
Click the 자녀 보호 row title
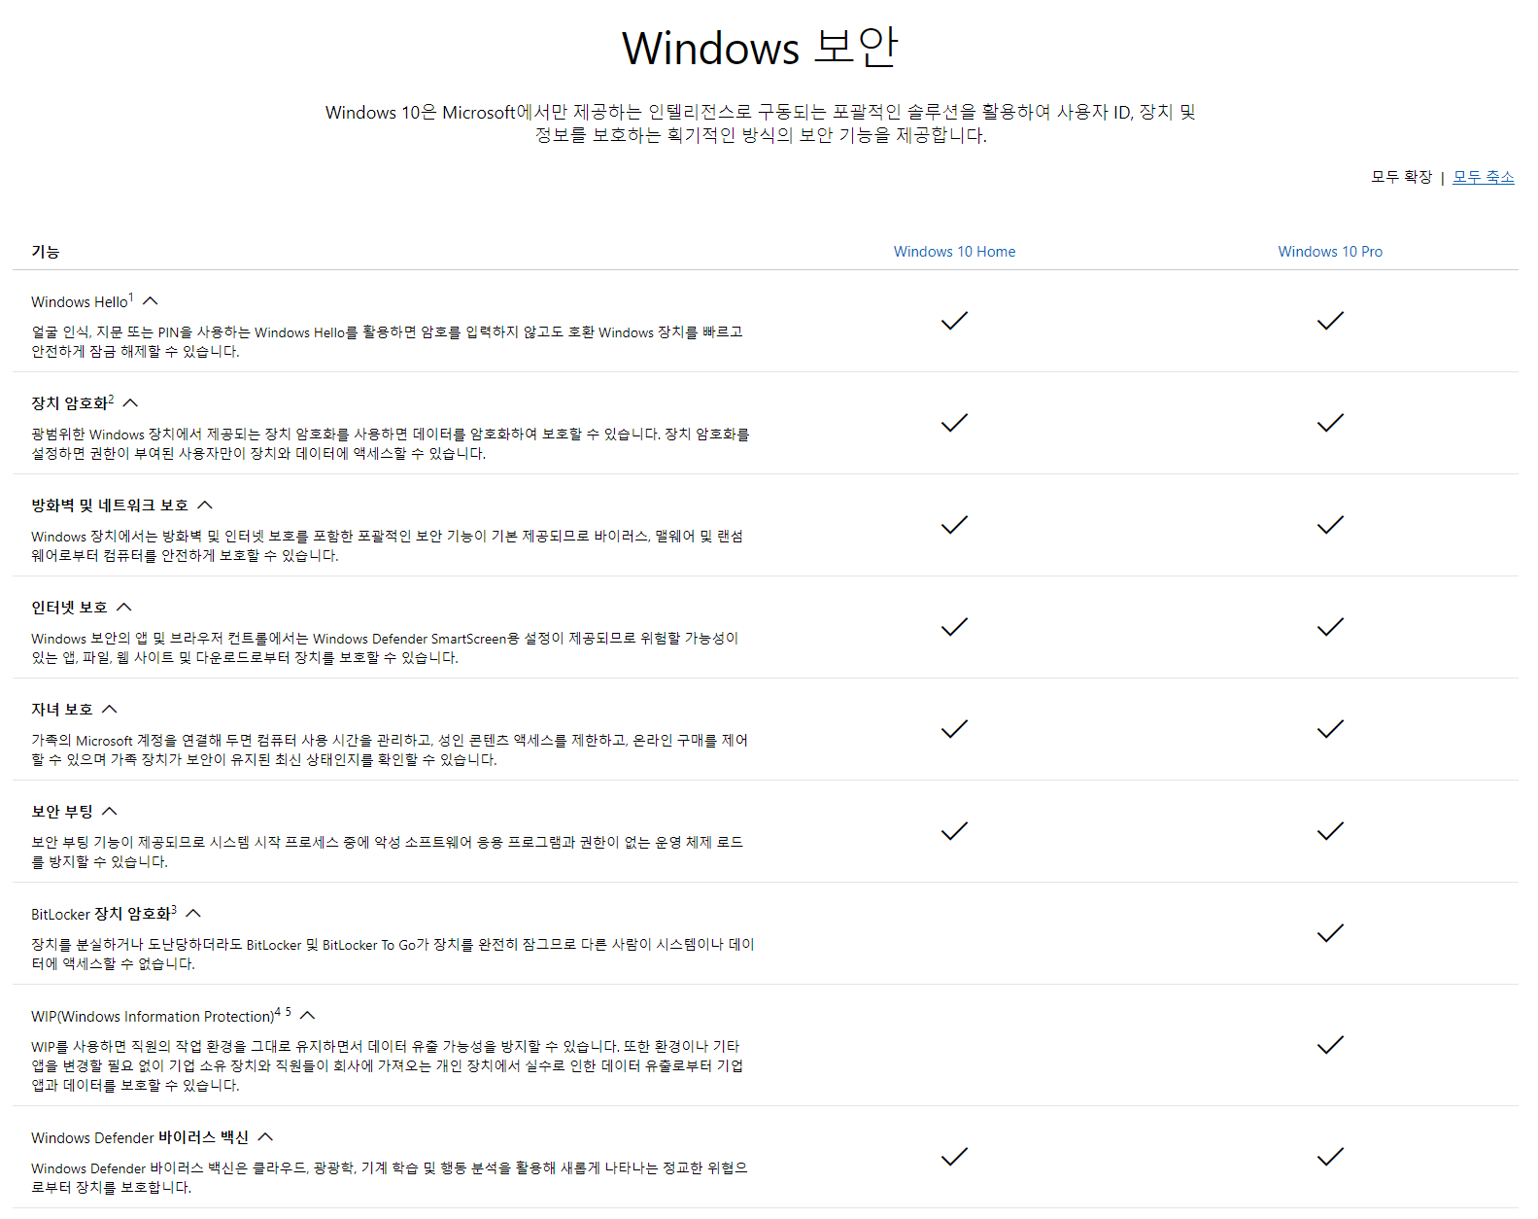click(x=62, y=710)
